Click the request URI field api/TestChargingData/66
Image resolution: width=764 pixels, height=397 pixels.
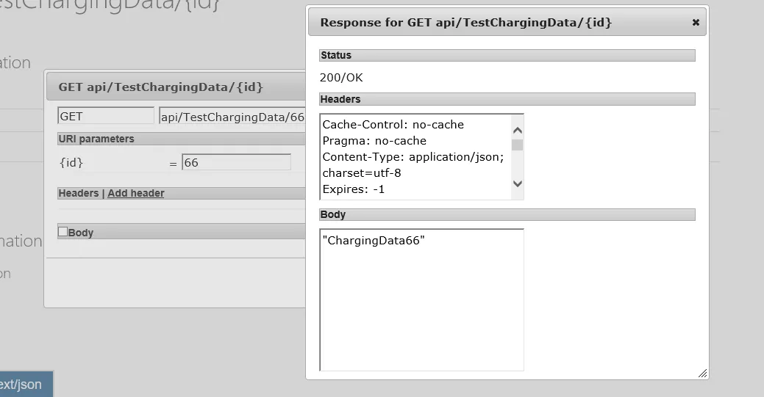pyautogui.click(x=232, y=117)
